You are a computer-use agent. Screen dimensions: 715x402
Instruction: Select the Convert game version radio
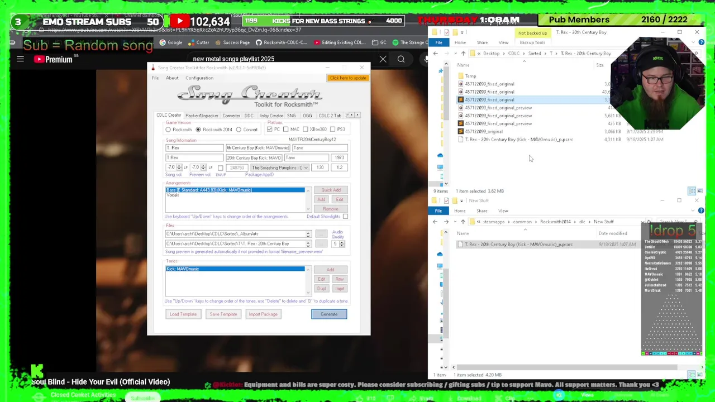coord(239,130)
